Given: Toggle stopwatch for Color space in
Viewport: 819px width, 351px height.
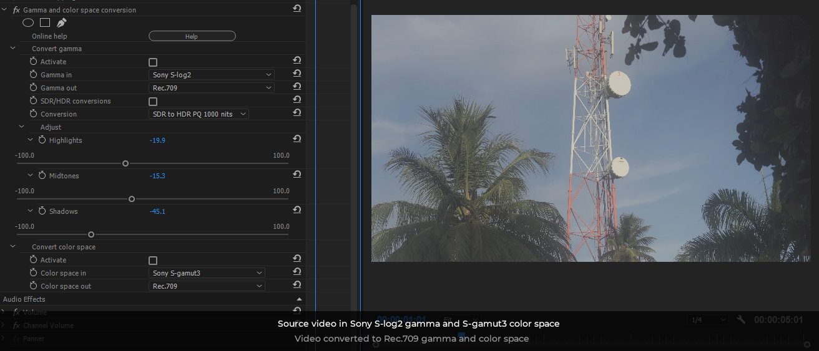Looking at the screenshot, I should coord(34,273).
